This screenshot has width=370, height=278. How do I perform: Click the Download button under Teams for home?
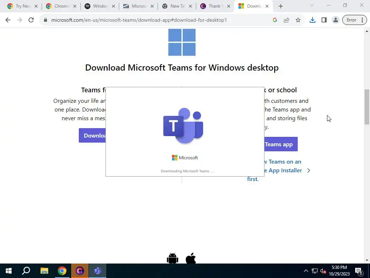pos(92,135)
